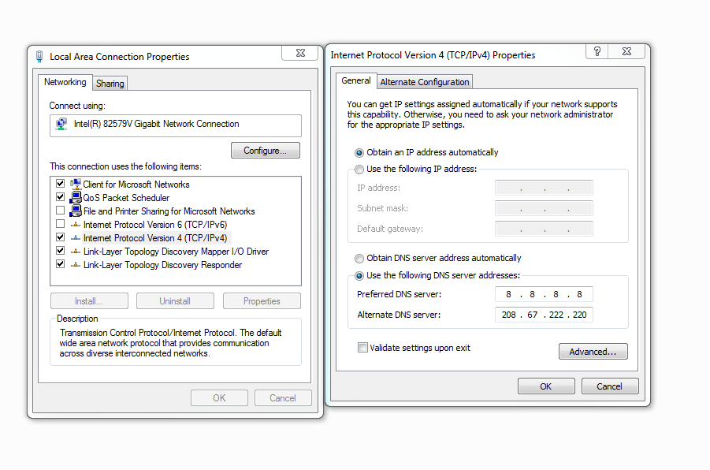The image size is (710, 470).
Task: Open Advanced... TCP/IP settings
Action: (593, 351)
